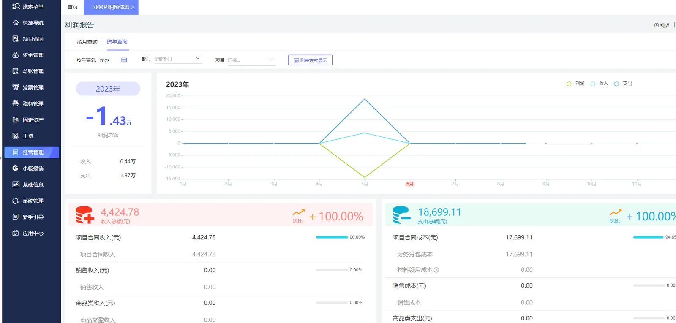Click the project selector ellipsis icon
This screenshot has width=676, height=323.
pyautogui.click(x=271, y=60)
